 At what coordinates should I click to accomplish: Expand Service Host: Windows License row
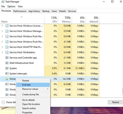[x=2, y=26]
